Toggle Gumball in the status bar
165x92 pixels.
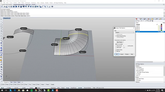click(80, 88)
